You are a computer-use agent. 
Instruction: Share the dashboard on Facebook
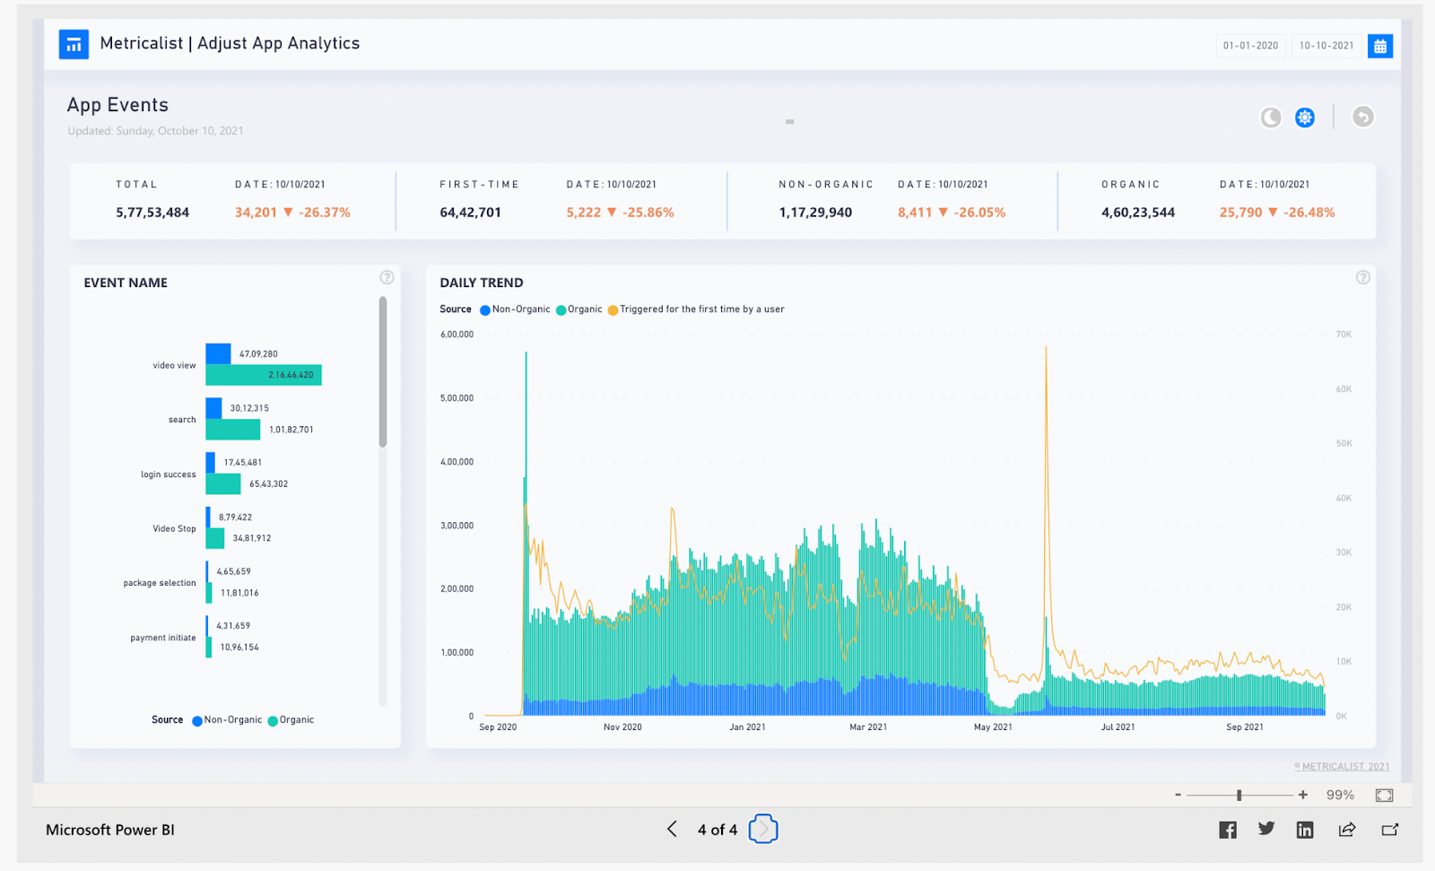pos(1227,829)
